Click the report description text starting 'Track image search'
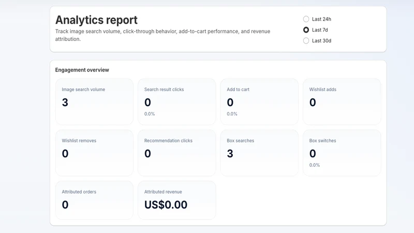The width and height of the screenshot is (414, 233). [x=162, y=35]
